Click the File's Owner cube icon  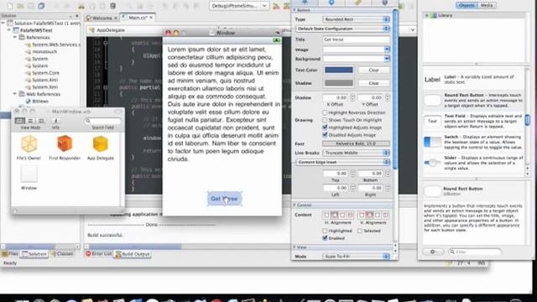(x=29, y=143)
